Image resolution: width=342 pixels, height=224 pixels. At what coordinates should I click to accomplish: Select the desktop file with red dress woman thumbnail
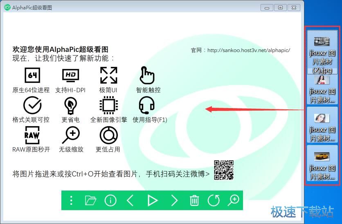coord(322,89)
